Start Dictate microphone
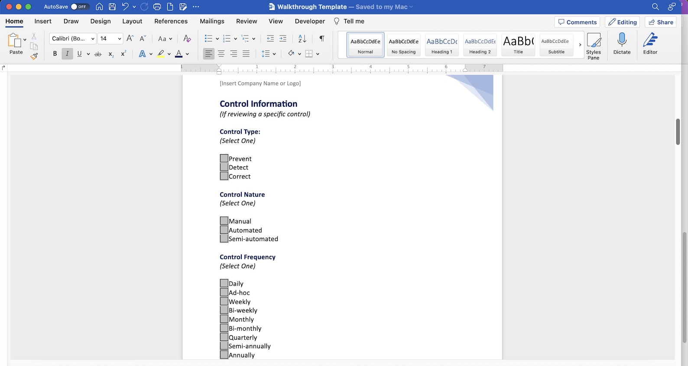 click(622, 44)
